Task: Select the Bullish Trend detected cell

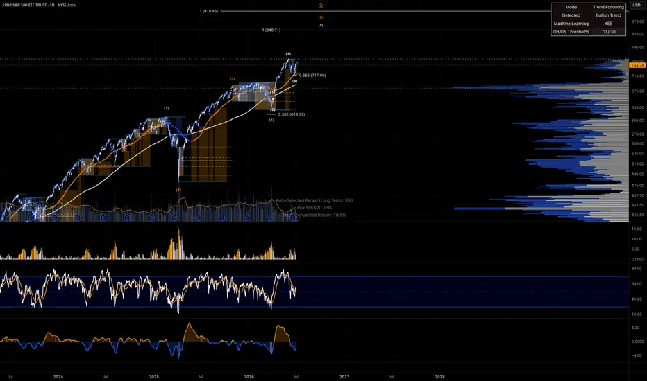Action: coord(608,15)
